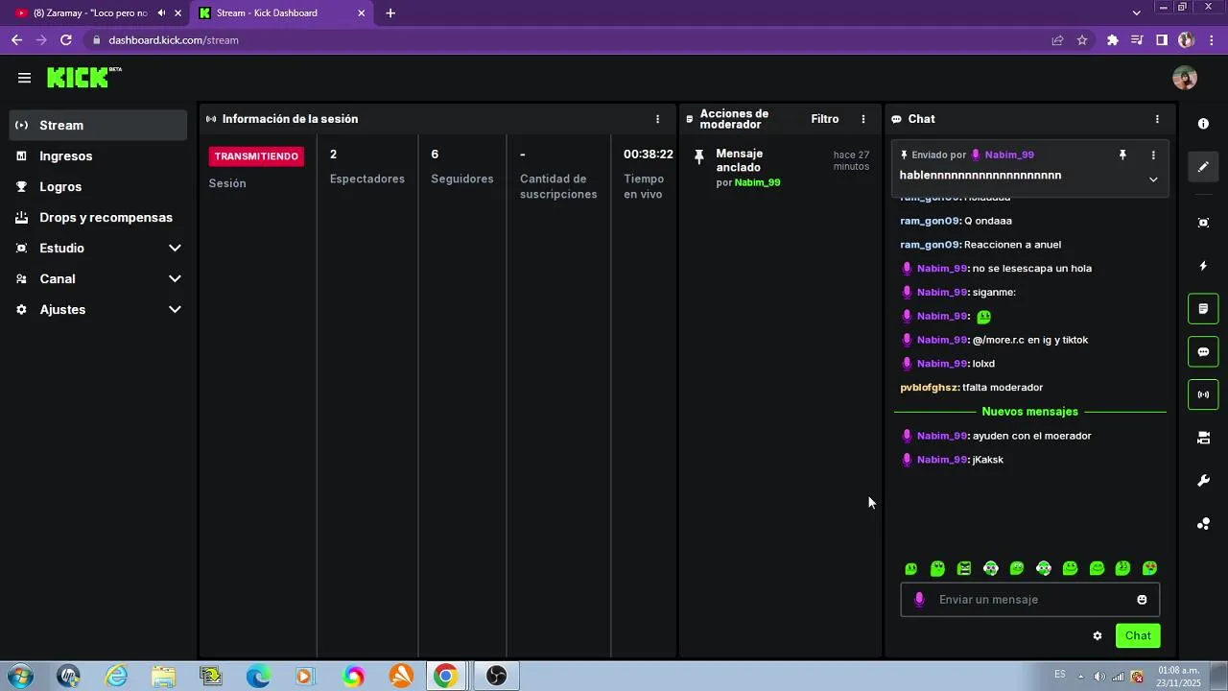This screenshot has width=1228, height=691.
Task: Click the TRANSMITIENDO live status badge
Action: pos(256,156)
